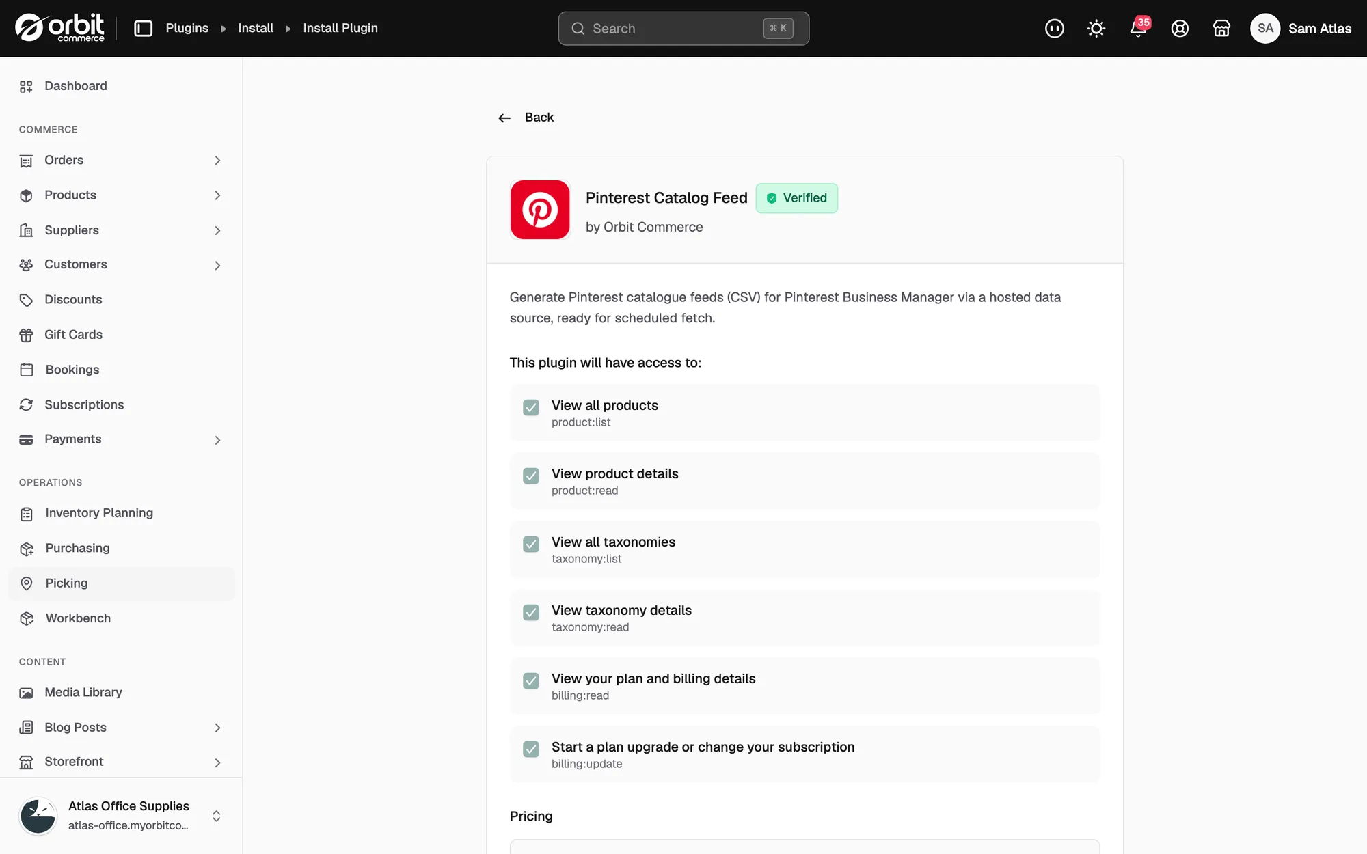Click the Back link

click(526, 118)
